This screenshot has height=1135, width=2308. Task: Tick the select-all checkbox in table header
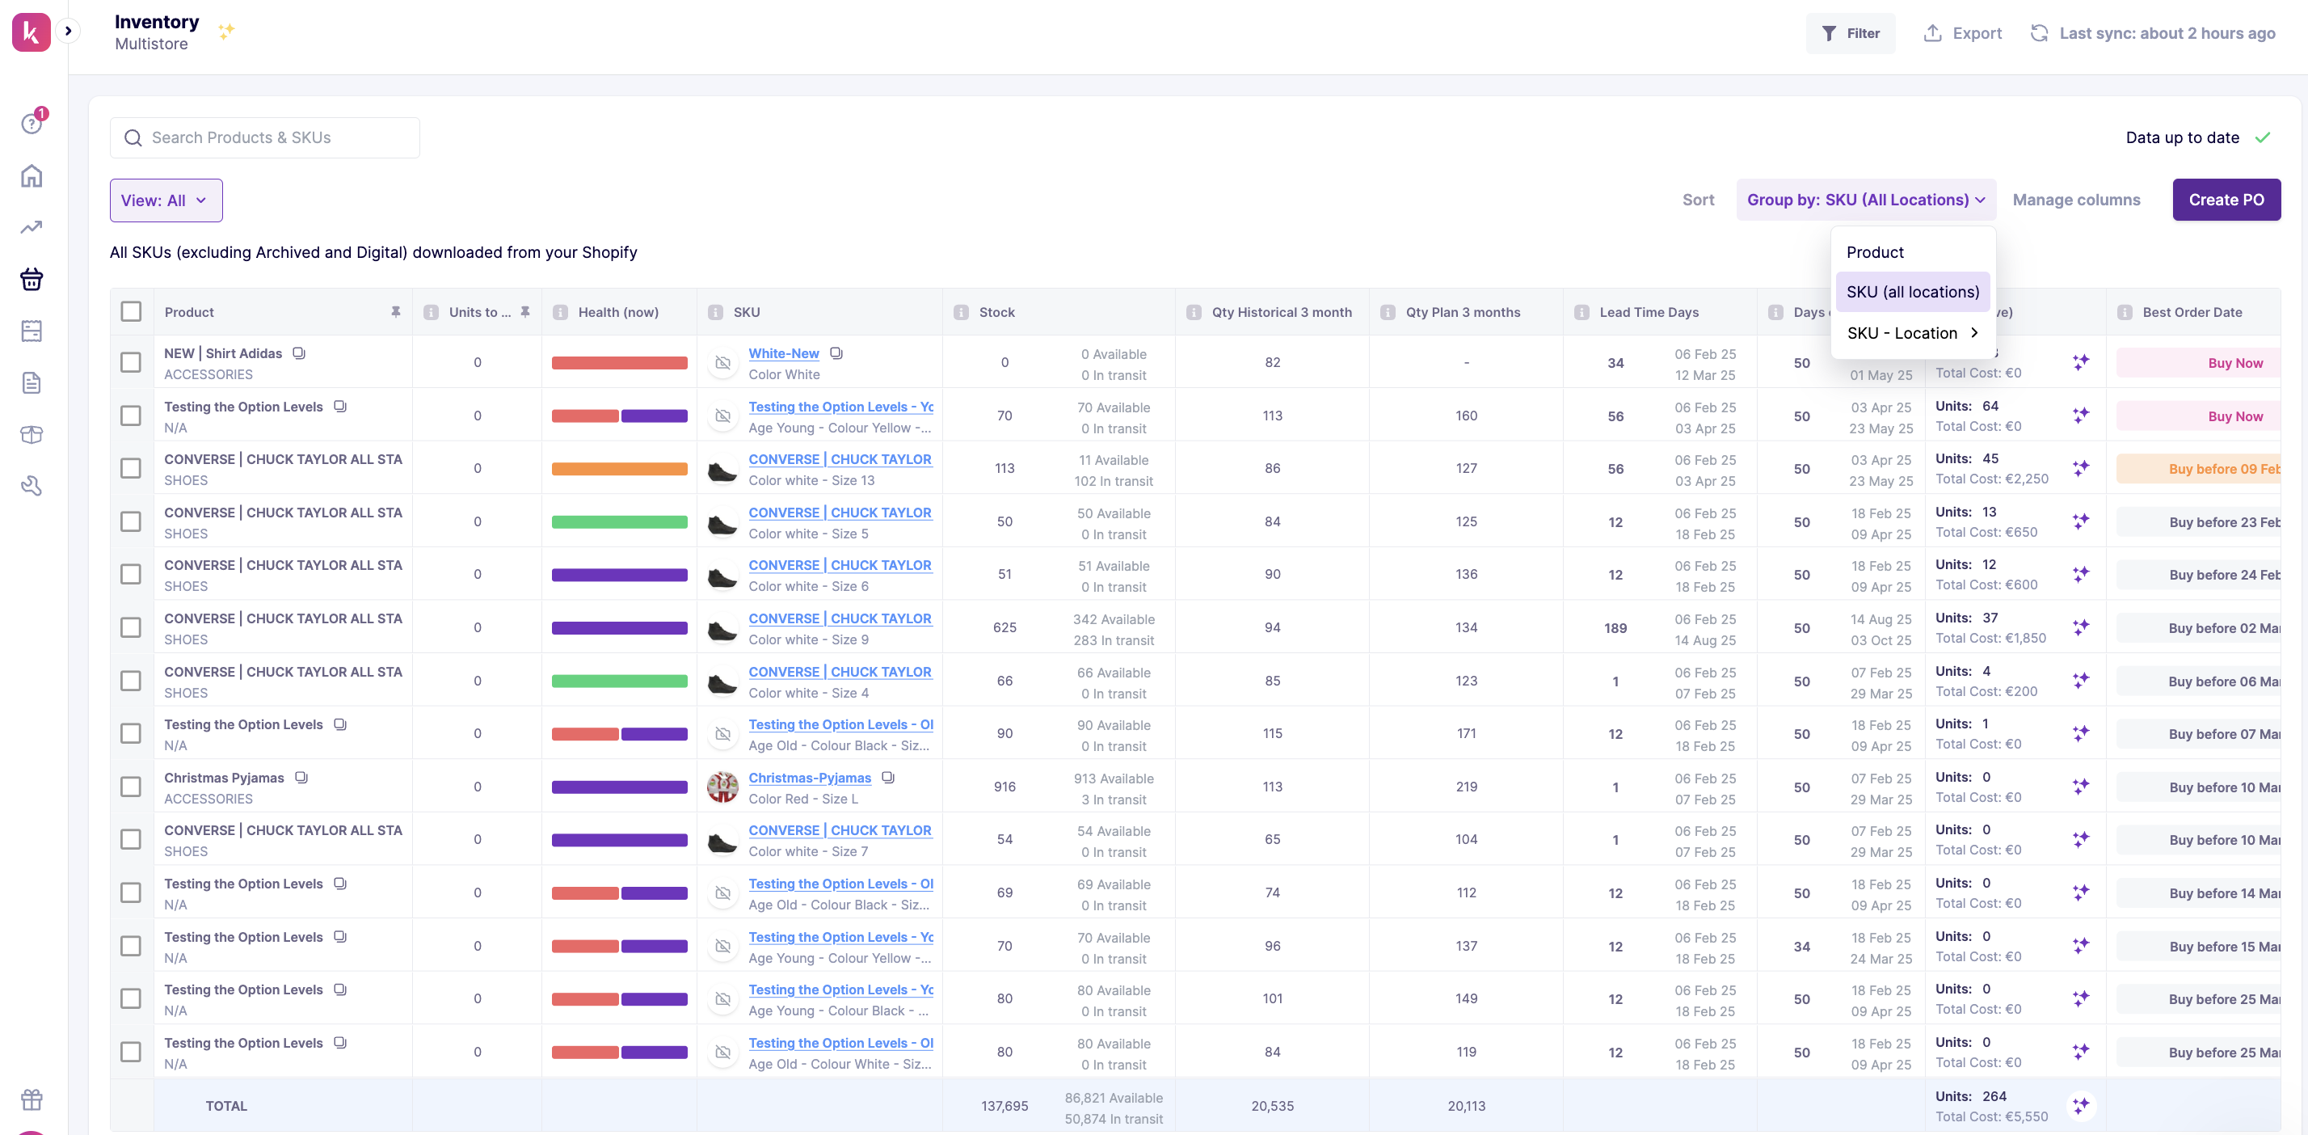(x=131, y=312)
